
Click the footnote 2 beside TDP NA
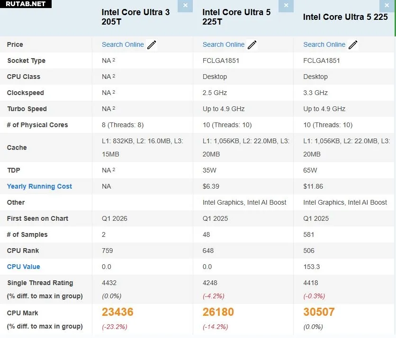114,170
